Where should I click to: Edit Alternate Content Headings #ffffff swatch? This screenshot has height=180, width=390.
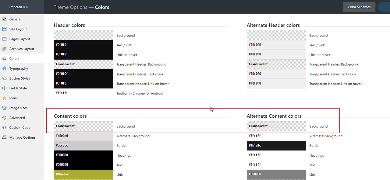click(x=276, y=155)
